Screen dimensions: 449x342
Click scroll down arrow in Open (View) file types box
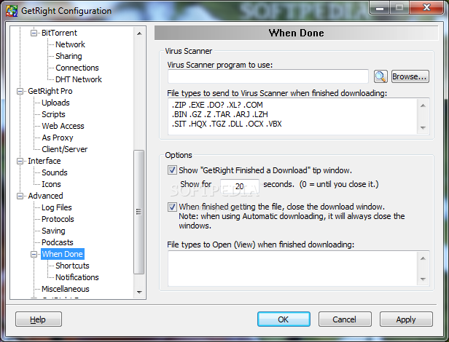[x=423, y=279]
